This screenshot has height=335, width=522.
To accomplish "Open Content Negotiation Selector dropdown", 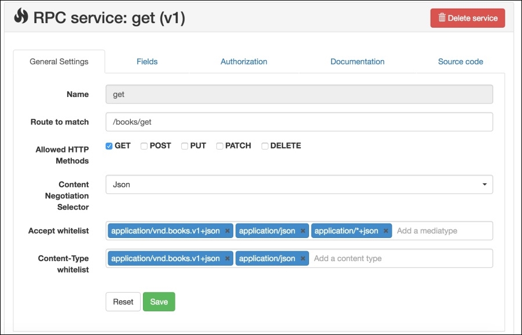I will tap(299, 185).
